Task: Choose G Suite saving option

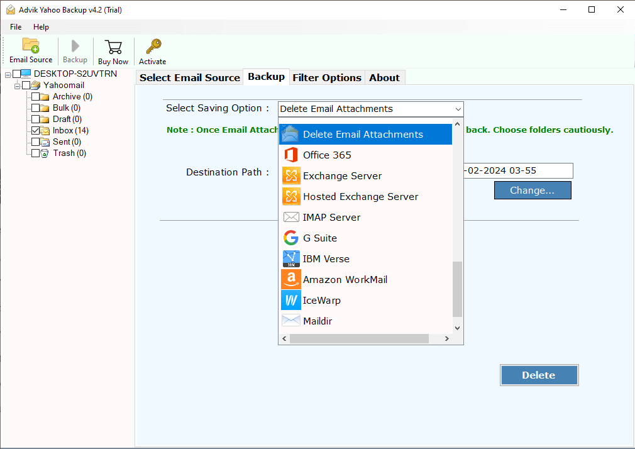Action: pos(365,238)
